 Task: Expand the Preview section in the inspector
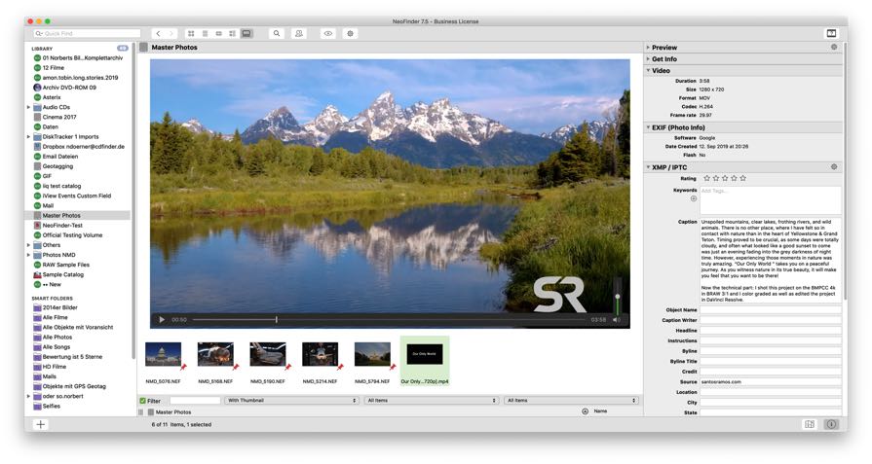tap(648, 47)
